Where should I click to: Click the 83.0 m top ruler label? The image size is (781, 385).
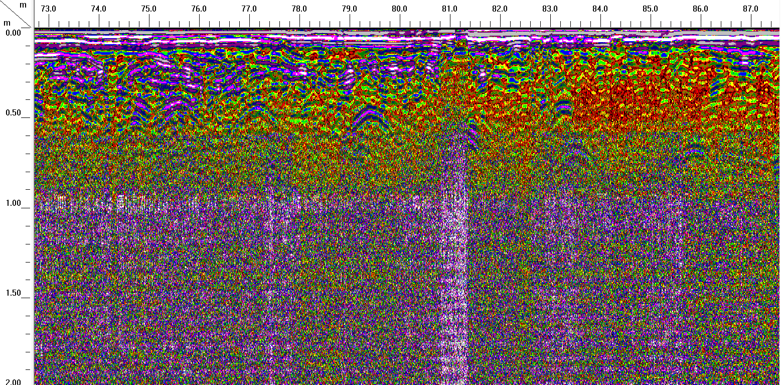pyautogui.click(x=550, y=9)
